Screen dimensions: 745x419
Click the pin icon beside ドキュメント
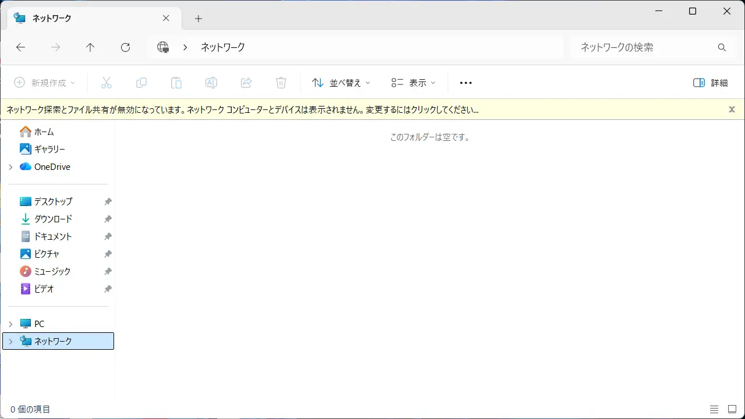coord(108,236)
